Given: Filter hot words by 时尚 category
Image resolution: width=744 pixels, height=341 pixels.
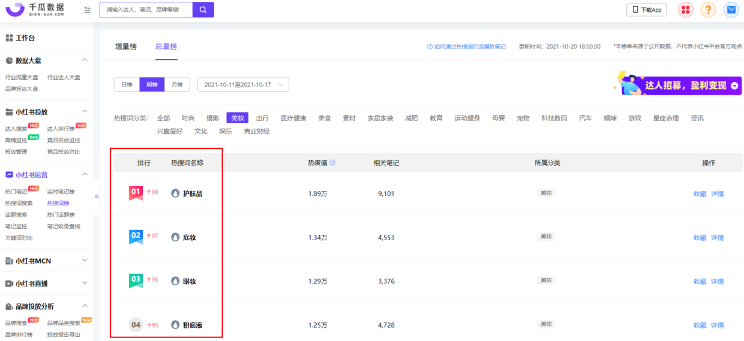Looking at the screenshot, I should point(188,118).
